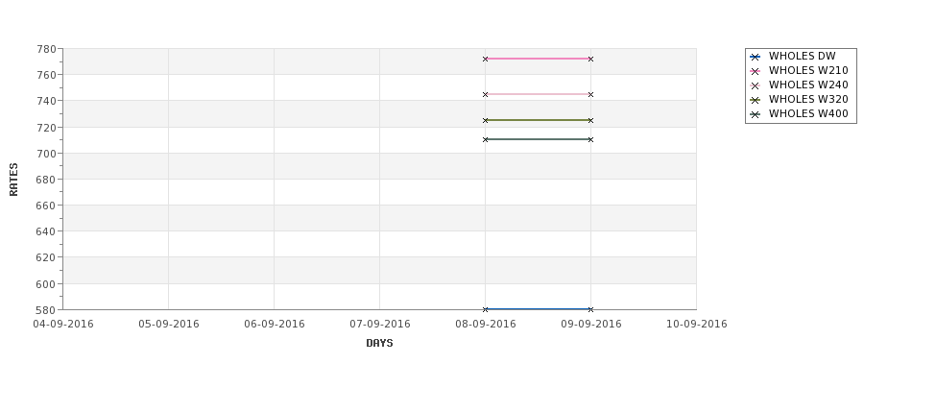Select the W210 data point on 08-09-2016

click(x=486, y=59)
